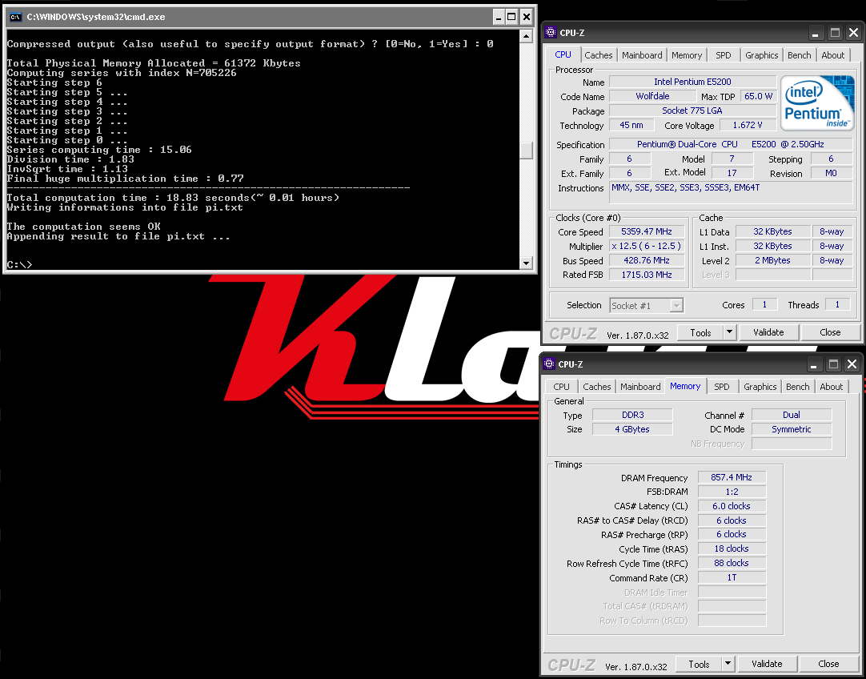This screenshot has height=679, width=866.
Task: Click the Core Speed value 5359.47 MHz
Action: (x=647, y=232)
